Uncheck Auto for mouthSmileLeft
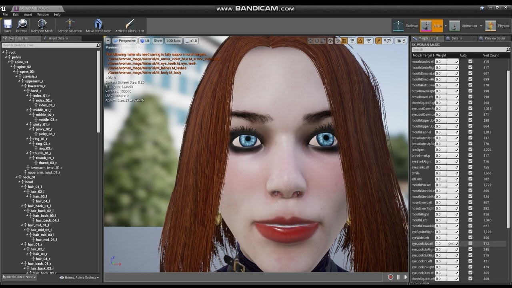 [470, 62]
